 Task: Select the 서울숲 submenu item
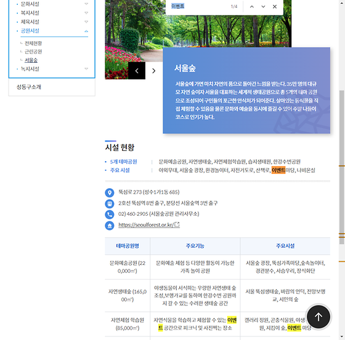(31, 60)
